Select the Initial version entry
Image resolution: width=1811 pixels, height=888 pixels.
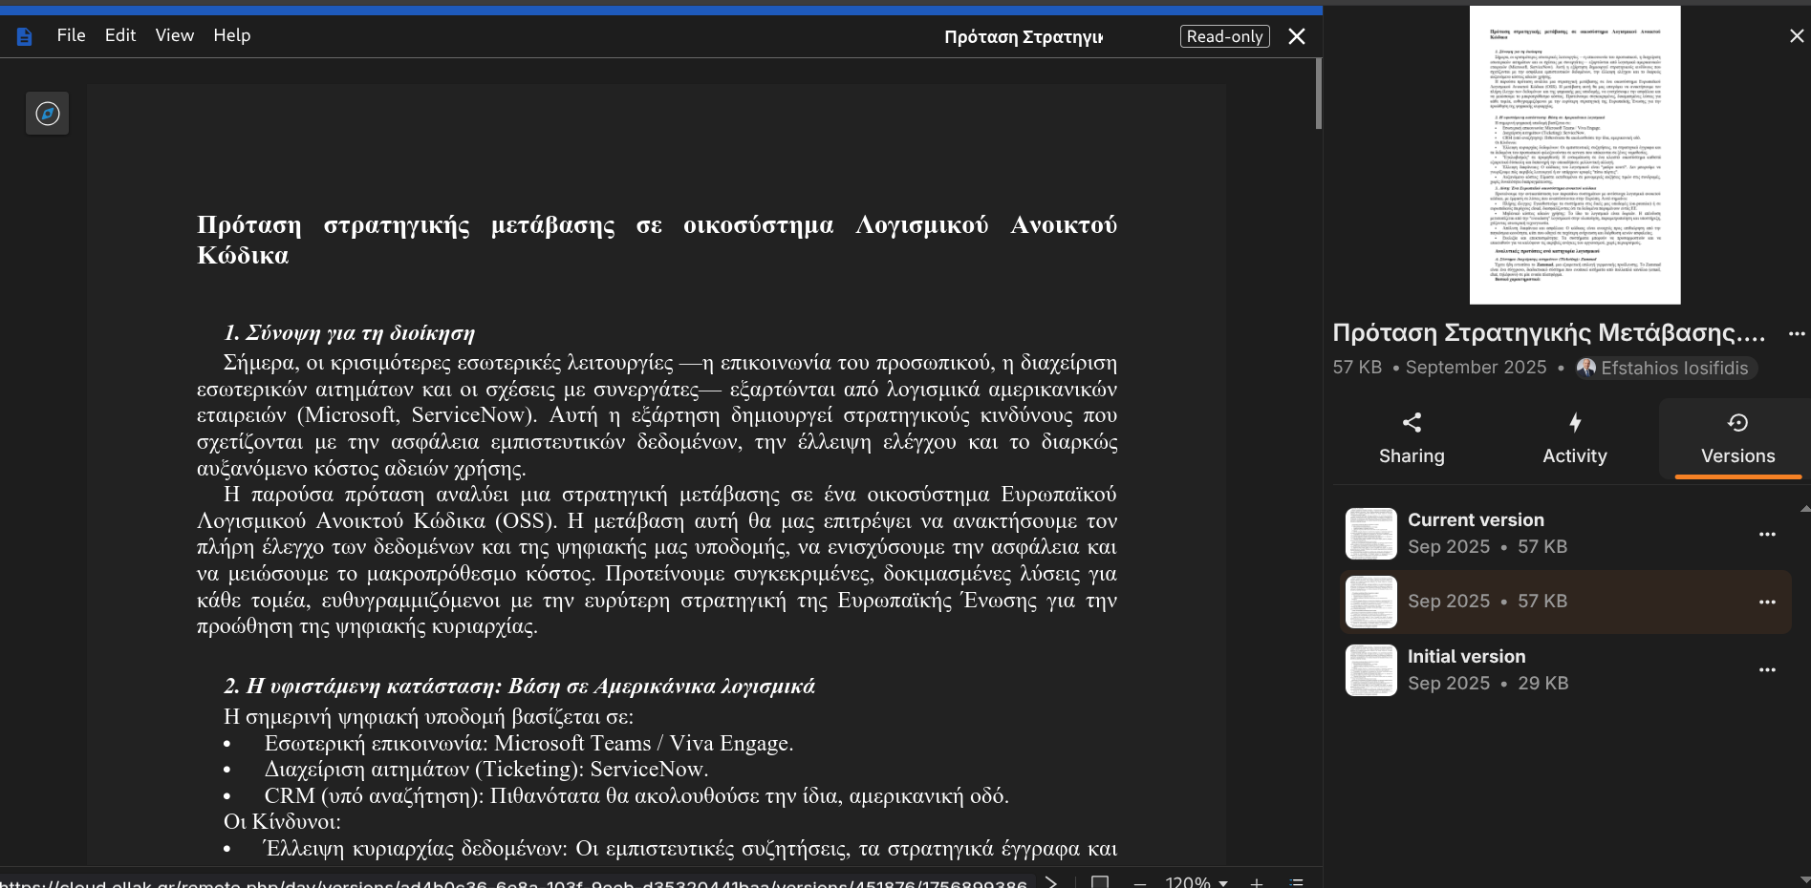(1565, 670)
